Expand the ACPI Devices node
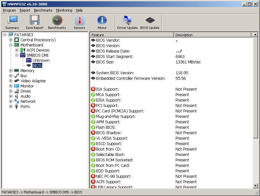 pyautogui.click(x=17, y=50)
